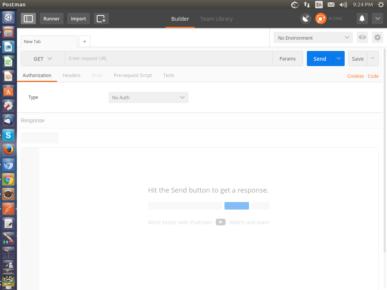Expand the Send options arrow
Viewport: 387px width, 290px height.
point(339,59)
